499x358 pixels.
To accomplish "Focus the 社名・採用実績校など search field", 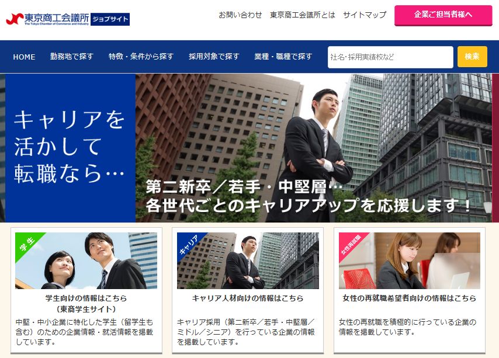I will [390, 57].
